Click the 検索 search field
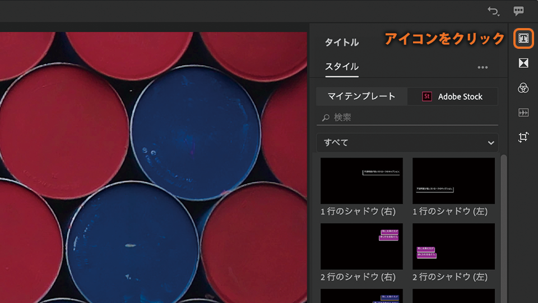 click(407, 117)
